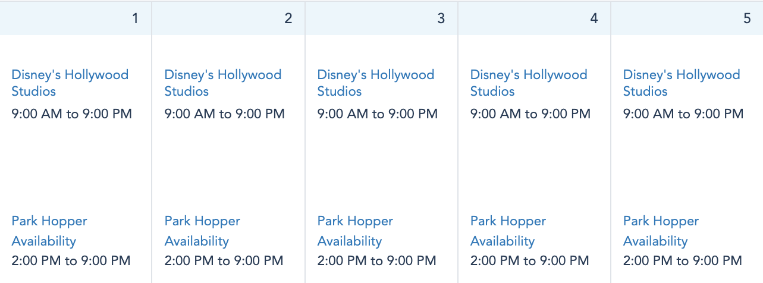Select date number 5 in calendar header
The image size is (763, 283).
point(747,18)
